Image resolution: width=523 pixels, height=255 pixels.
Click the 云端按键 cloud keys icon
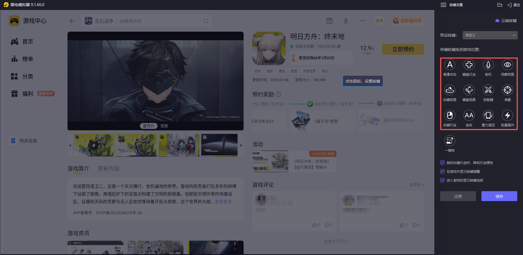point(497,21)
